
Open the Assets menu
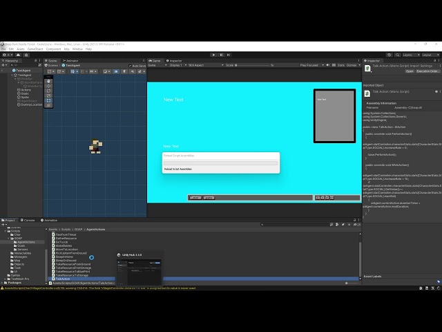pos(20,49)
